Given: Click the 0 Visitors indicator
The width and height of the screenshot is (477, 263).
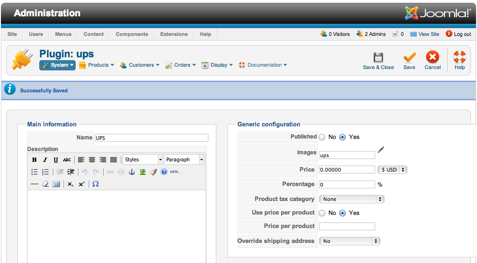Looking at the screenshot, I should click(x=335, y=34).
